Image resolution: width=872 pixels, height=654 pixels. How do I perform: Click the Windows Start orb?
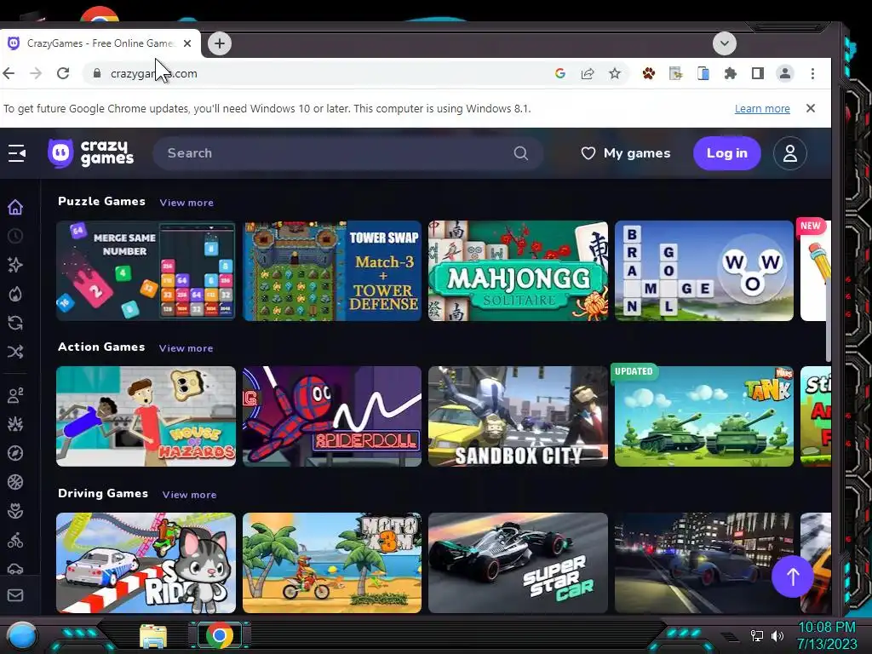coord(22,635)
